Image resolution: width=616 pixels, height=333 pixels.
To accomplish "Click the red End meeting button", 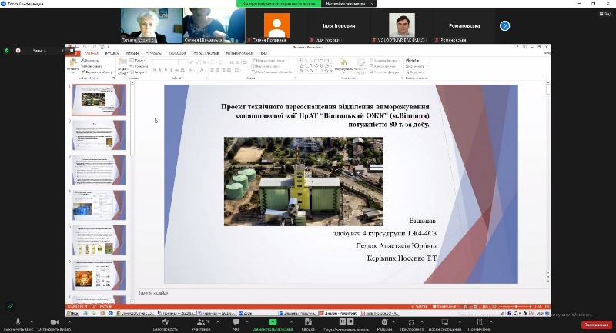I will pyautogui.click(x=595, y=325).
